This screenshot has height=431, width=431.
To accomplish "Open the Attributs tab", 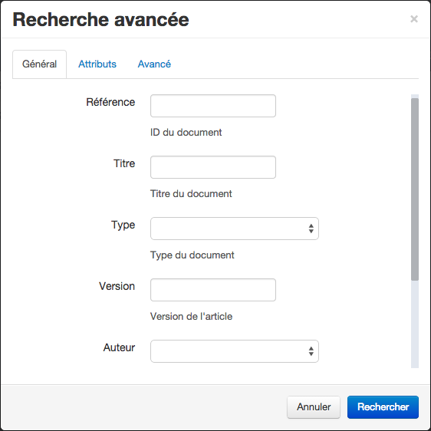I will pyautogui.click(x=97, y=64).
